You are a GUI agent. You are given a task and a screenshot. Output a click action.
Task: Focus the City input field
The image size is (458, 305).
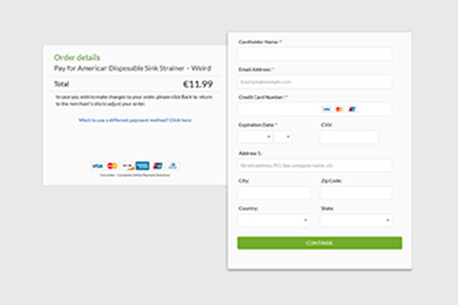273,193
